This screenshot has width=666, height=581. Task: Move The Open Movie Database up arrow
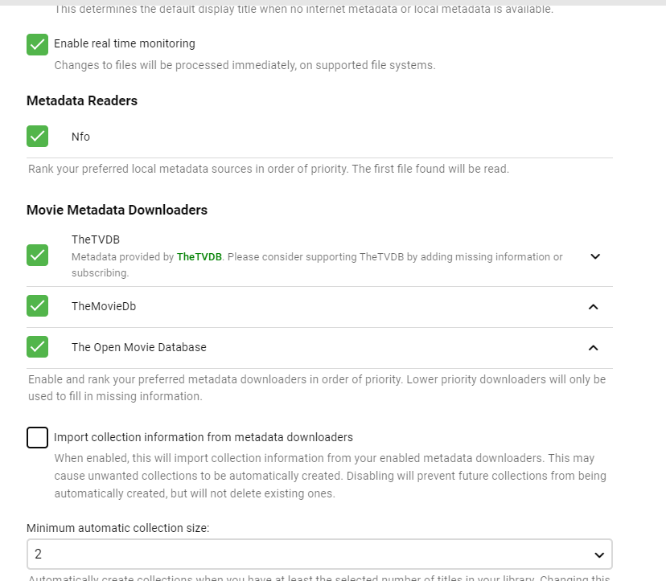click(594, 348)
